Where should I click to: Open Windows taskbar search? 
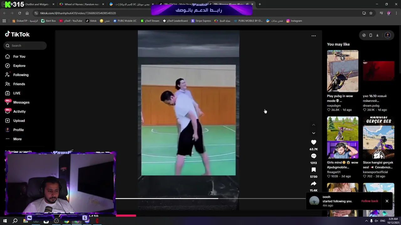pyautogui.click(x=15, y=221)
